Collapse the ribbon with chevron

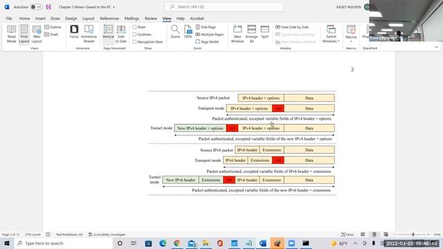(436, 47)
